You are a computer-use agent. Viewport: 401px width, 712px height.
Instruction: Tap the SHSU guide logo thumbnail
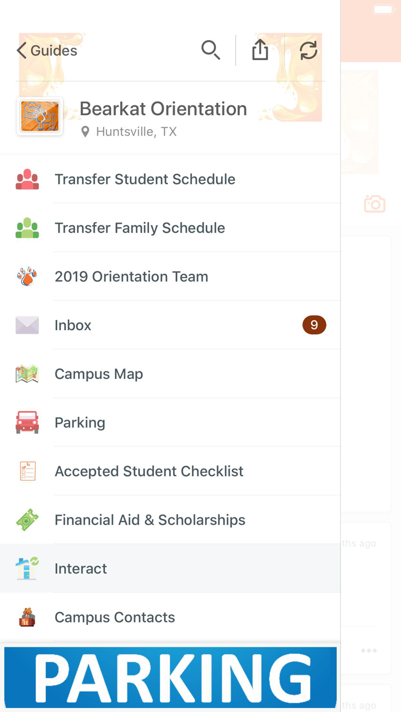39,116
